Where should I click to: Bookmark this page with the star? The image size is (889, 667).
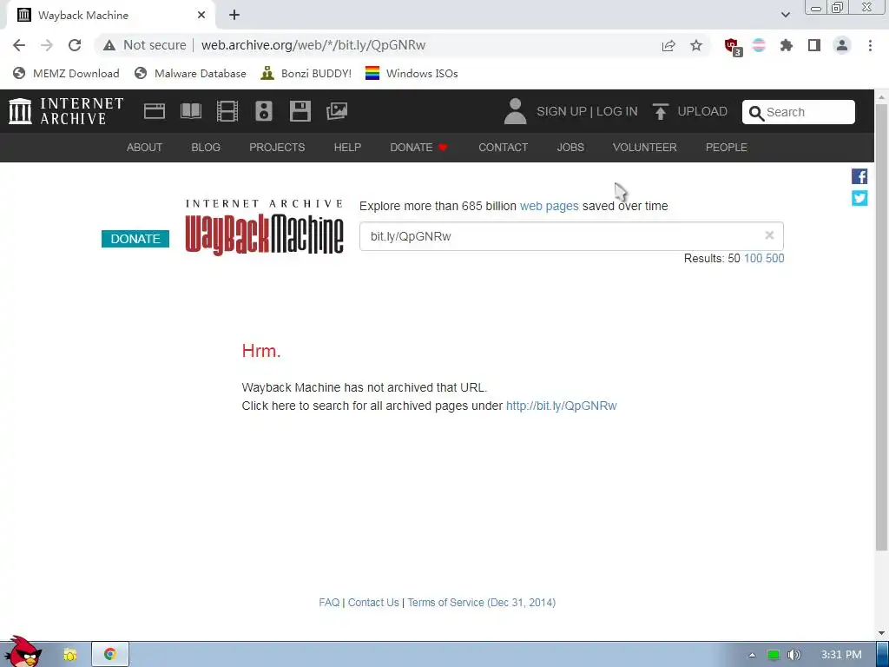[696, 45]
